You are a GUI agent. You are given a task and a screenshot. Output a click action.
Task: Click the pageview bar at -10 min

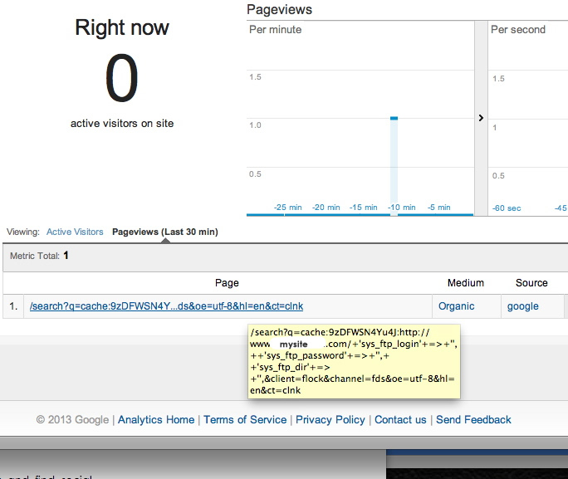click(x=394, y=166)
